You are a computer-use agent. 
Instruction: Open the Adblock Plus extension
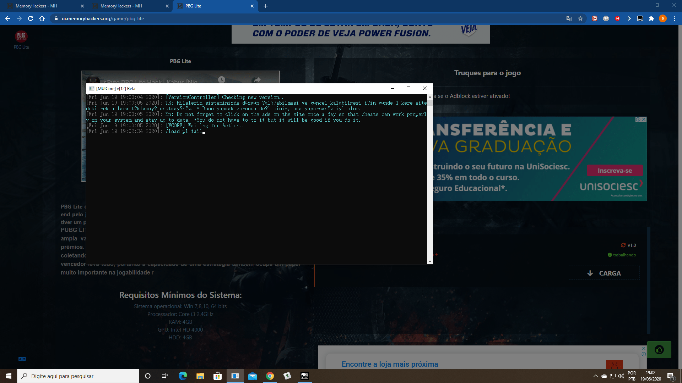tap(606, 18)
